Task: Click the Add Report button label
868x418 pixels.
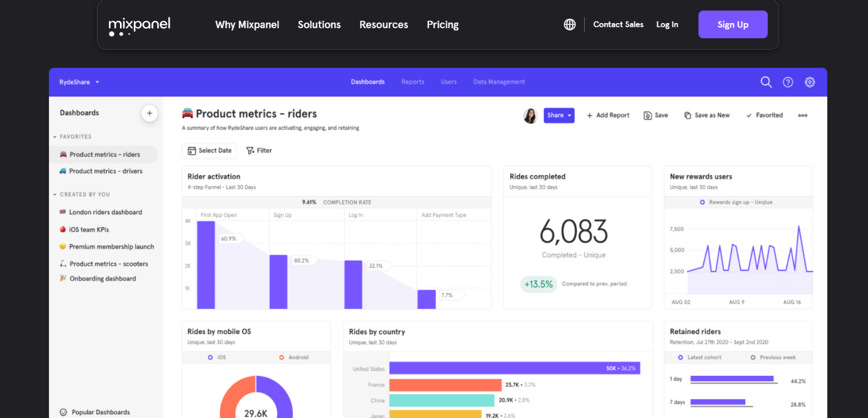Action: click(613, 115)
